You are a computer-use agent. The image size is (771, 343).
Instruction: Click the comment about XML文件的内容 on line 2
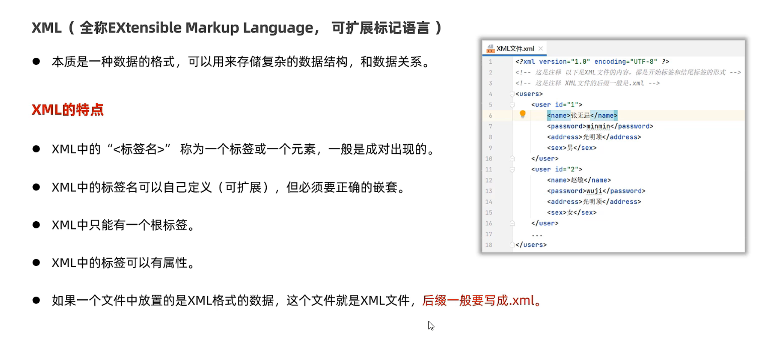628,72
